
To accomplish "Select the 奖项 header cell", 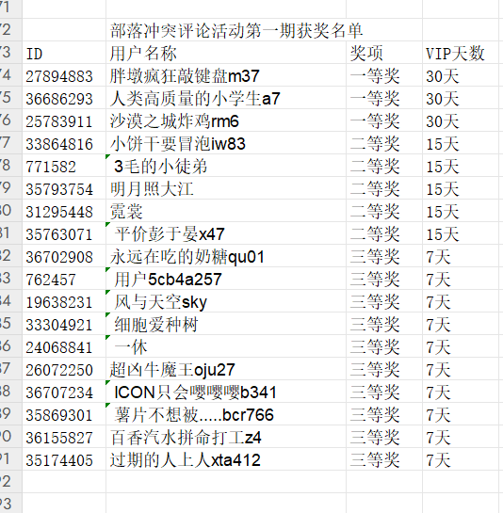I will (384, 53).
